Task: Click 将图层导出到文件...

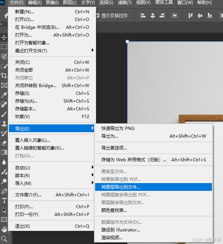Action: tap(154, 187)
